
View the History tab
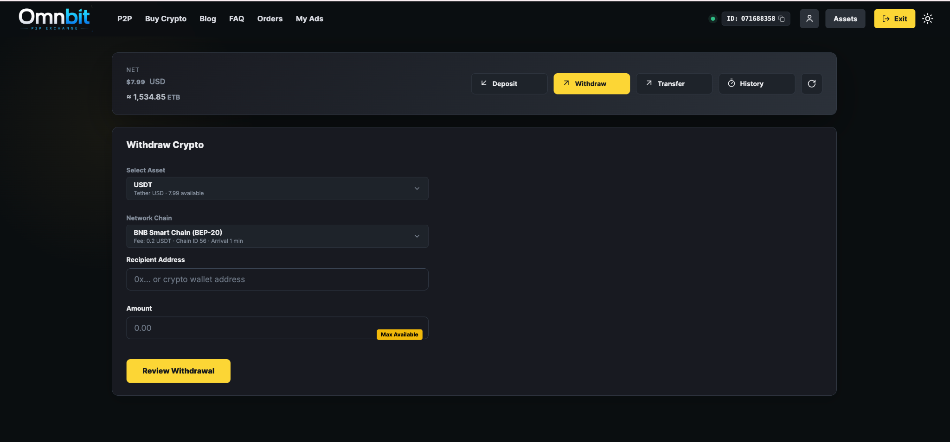757,83
